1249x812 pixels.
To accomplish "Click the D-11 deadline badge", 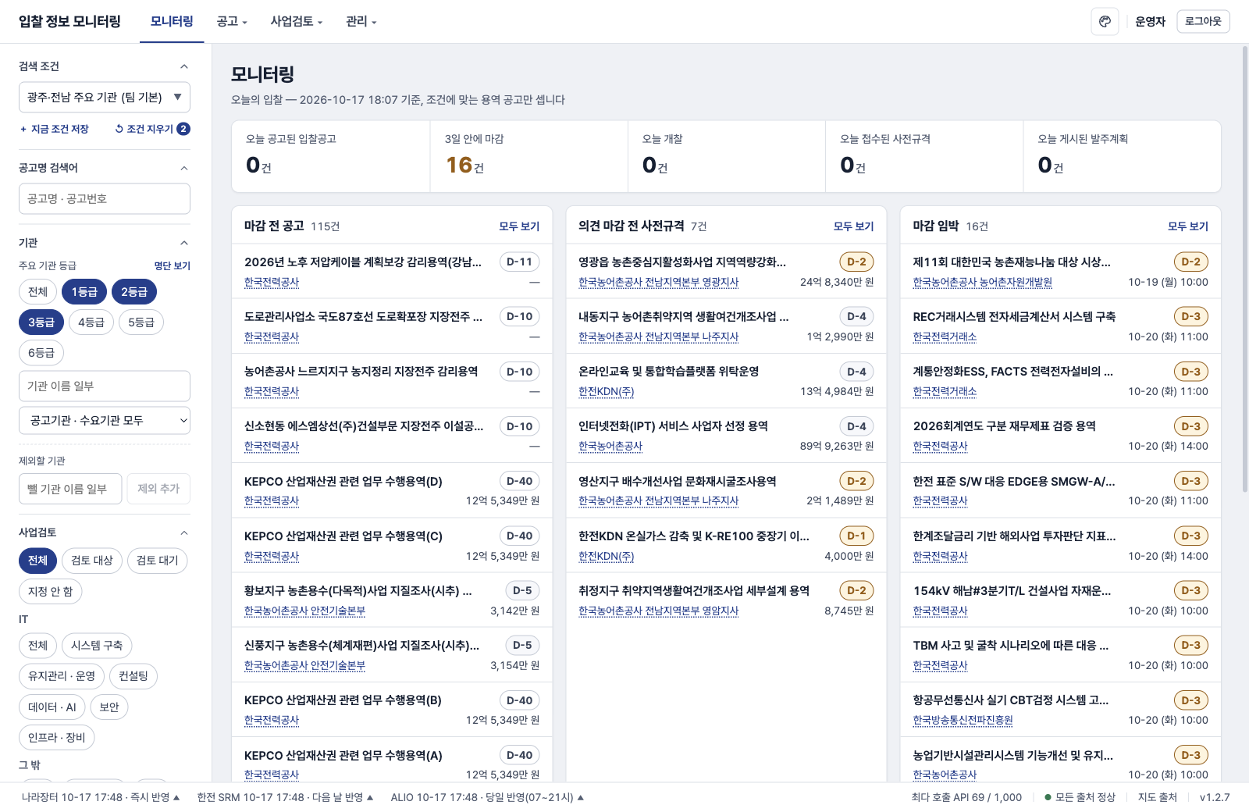I will (x=519, y=262).
